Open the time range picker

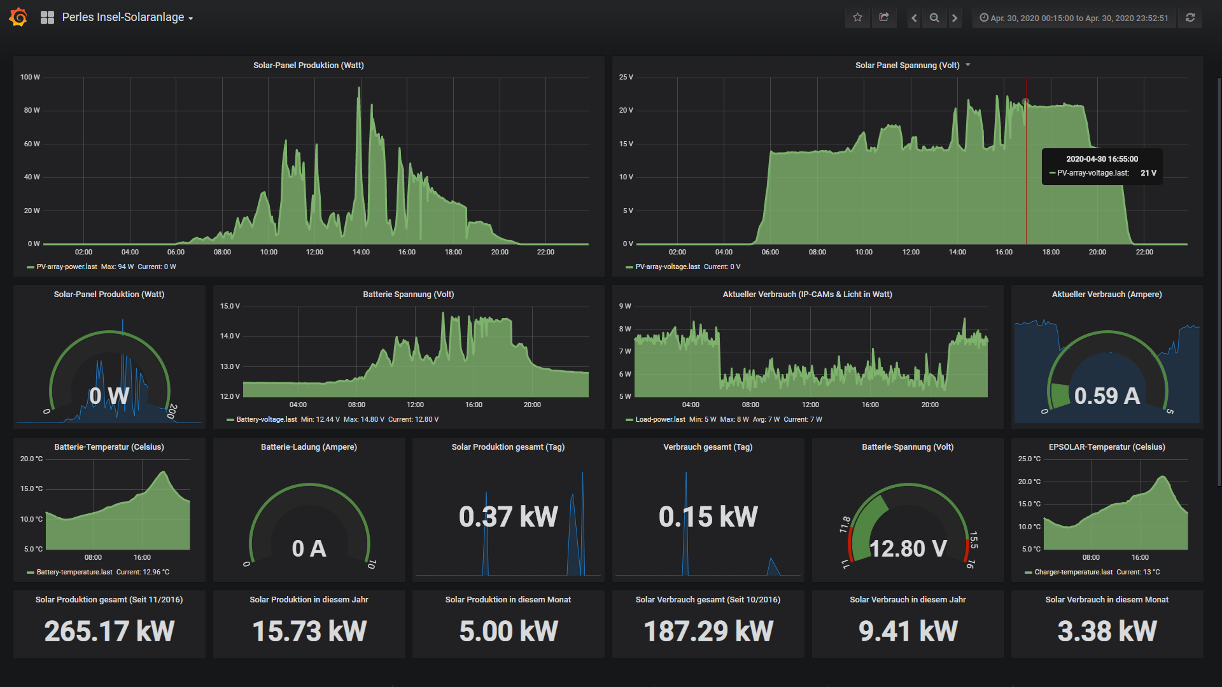tap(1074, 18)
